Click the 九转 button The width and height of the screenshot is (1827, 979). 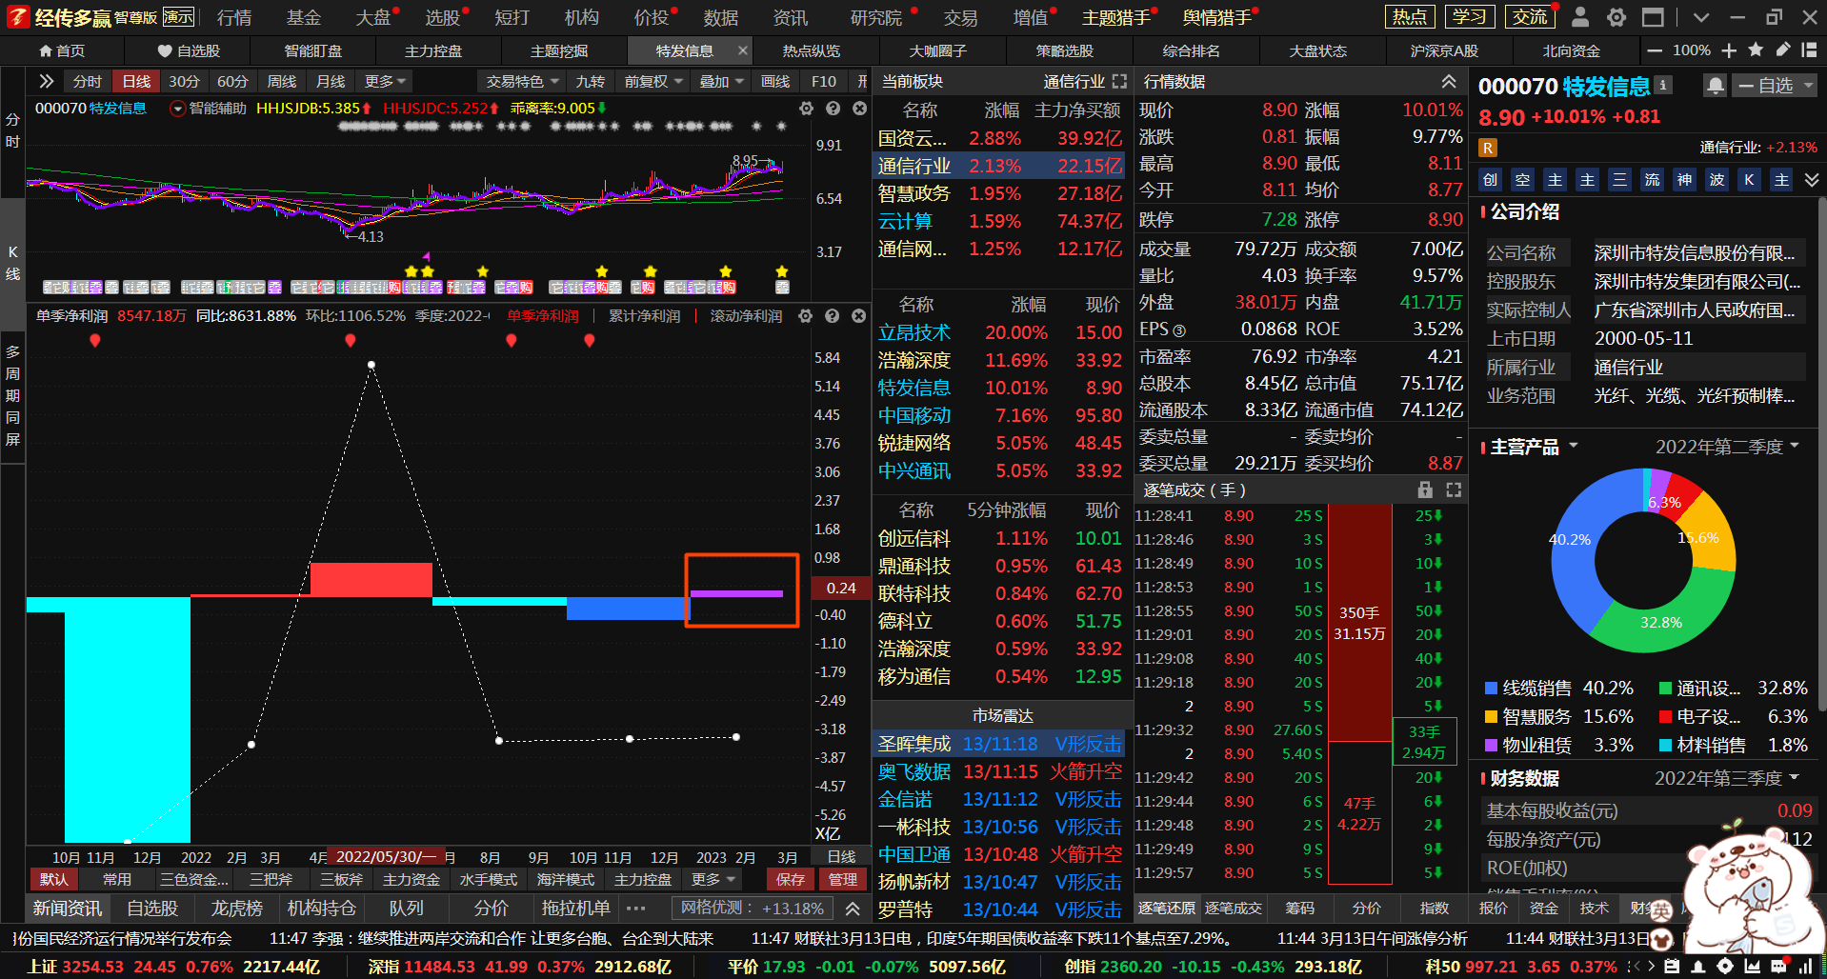click(590, 82)
